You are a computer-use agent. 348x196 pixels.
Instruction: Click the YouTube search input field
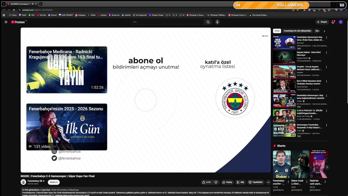click(x=167, y=22)
